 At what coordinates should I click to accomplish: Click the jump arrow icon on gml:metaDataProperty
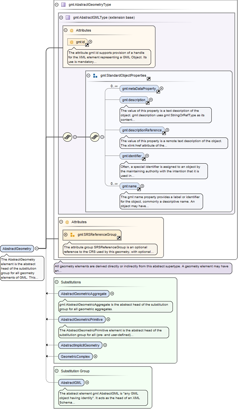(158, 92)
